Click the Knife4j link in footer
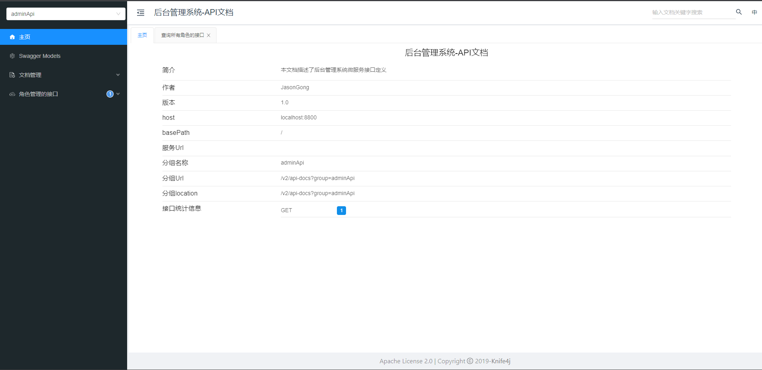Viewport: 762px width, 370px height. (501, 361)
